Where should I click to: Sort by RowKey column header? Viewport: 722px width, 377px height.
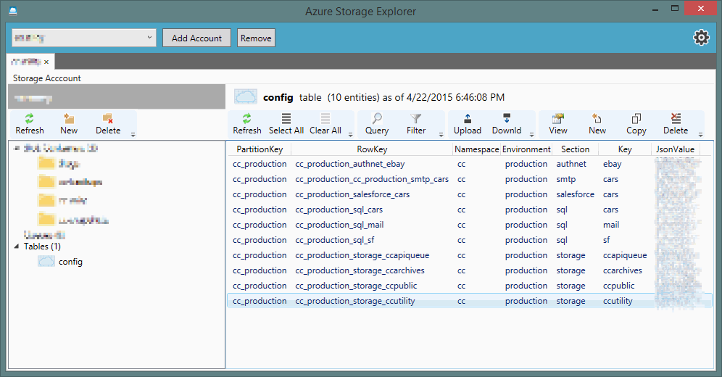[372, 149]
